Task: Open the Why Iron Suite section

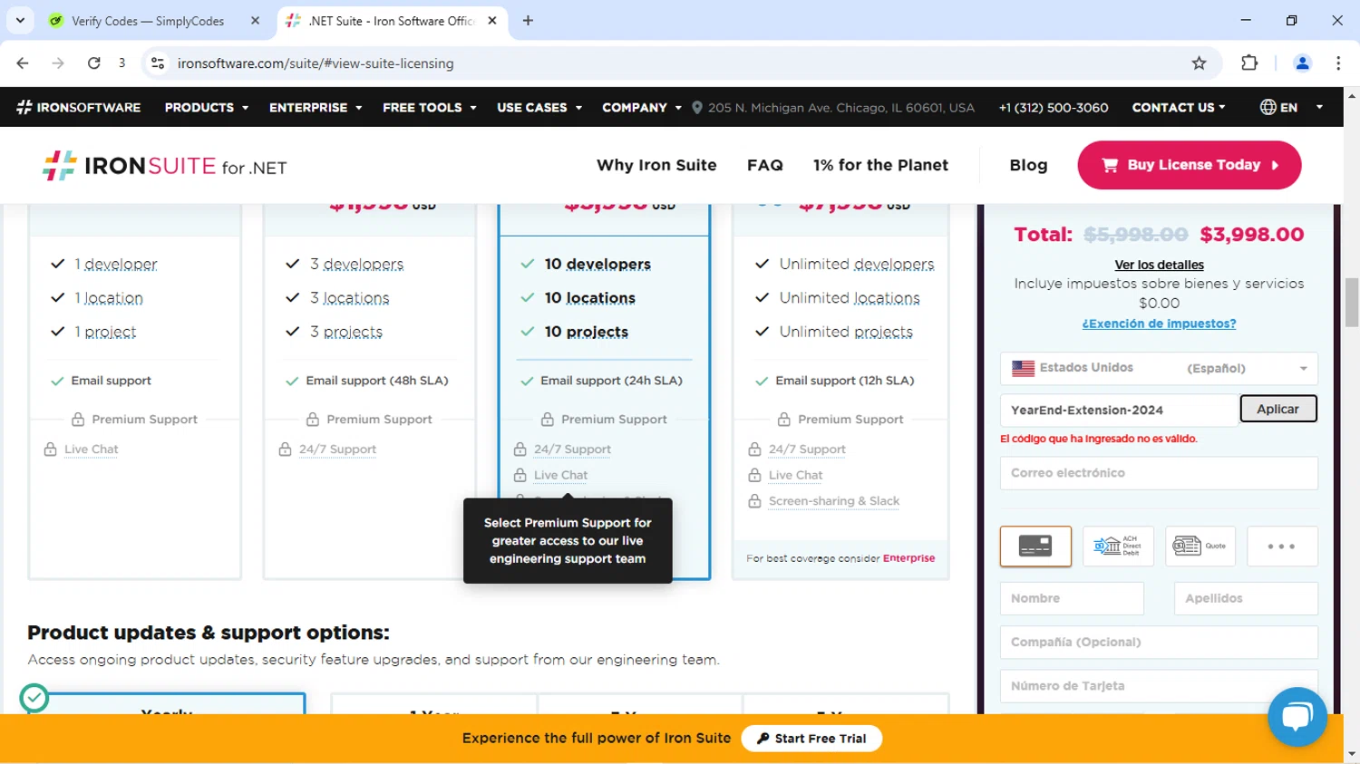Action: click(x=656, y=165)
